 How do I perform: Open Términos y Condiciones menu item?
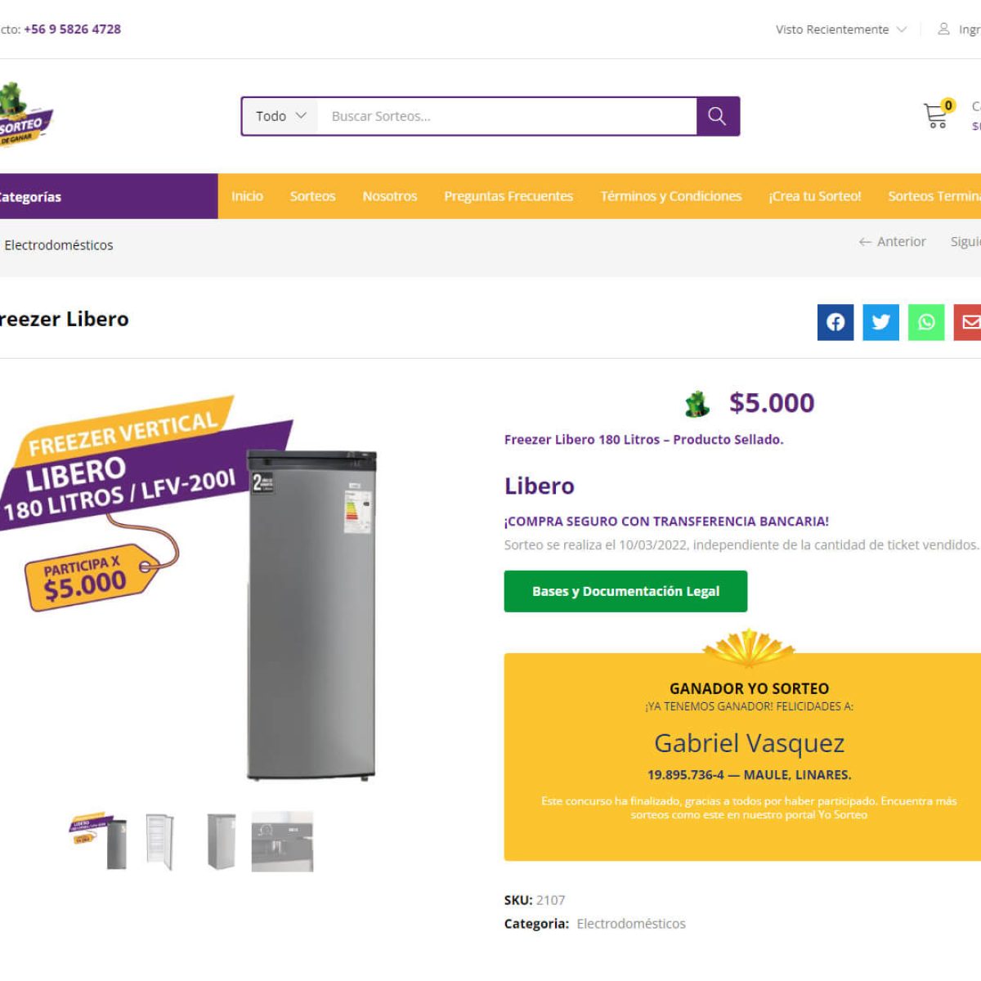pos(671,196)
